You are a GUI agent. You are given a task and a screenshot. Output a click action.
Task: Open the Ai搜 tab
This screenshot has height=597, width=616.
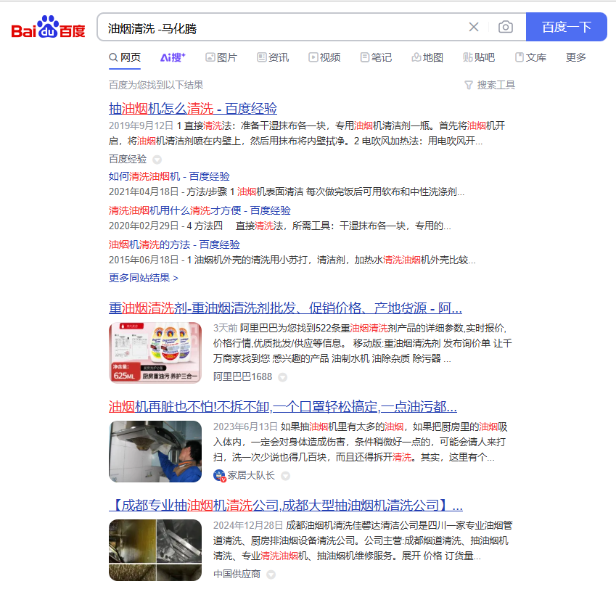pos(173,57)
